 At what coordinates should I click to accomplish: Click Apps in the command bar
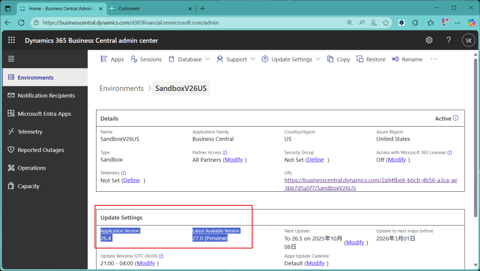coord(112,59)
